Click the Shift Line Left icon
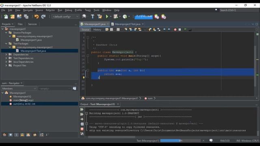 coord(164,30)
